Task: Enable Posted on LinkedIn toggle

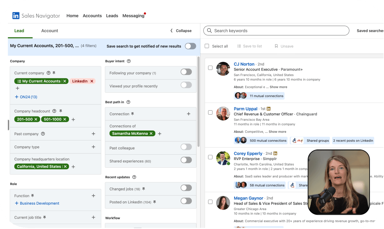Action: 186,201
